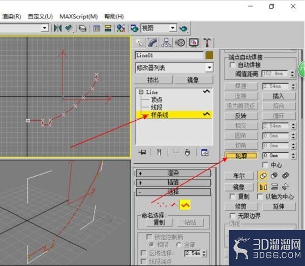The width and height of the screenshot is (305, 266).
Task: Open the 修改器列表 dropdown
Action: tap(209, 68)
